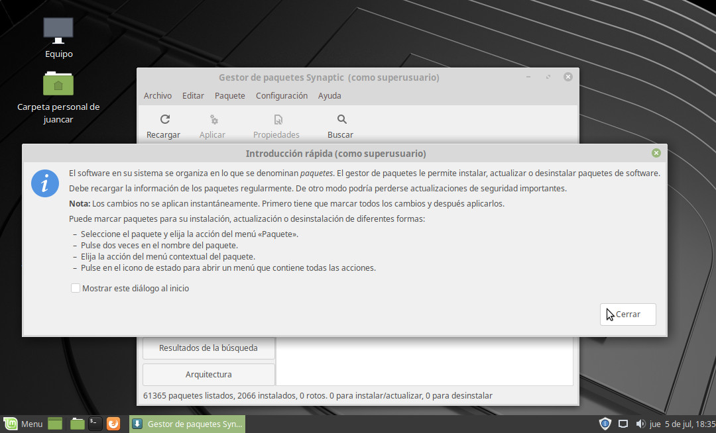Click the Propiedades toolbar icon

coord(278,120)
